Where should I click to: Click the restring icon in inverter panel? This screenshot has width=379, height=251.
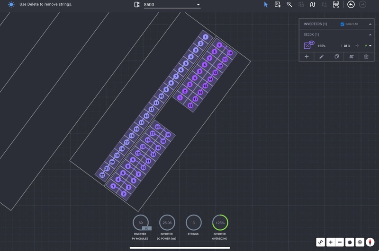(x=352, y=56)
